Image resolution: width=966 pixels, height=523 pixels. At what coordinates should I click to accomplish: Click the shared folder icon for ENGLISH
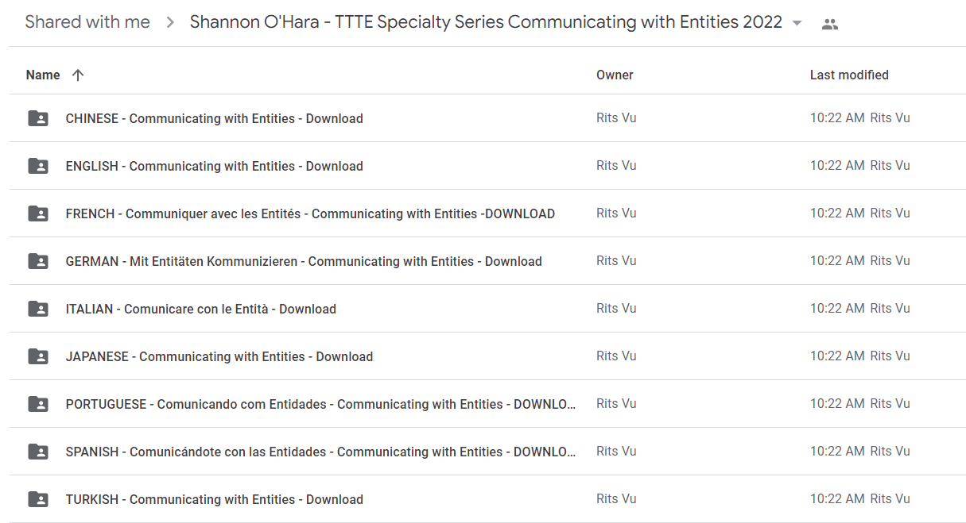38,166
